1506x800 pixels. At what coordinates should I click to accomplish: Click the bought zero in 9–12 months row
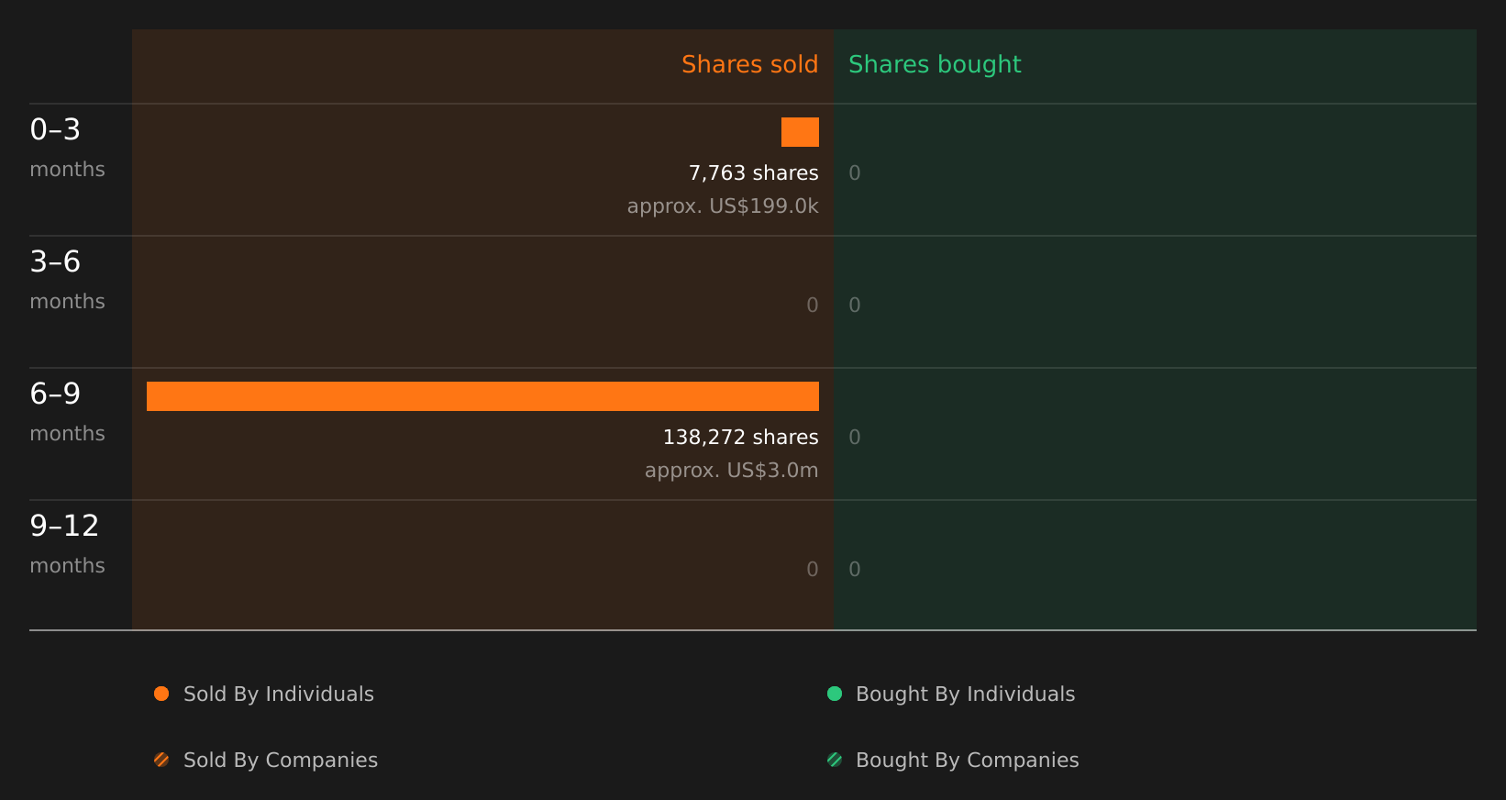[x=855, y=569]
